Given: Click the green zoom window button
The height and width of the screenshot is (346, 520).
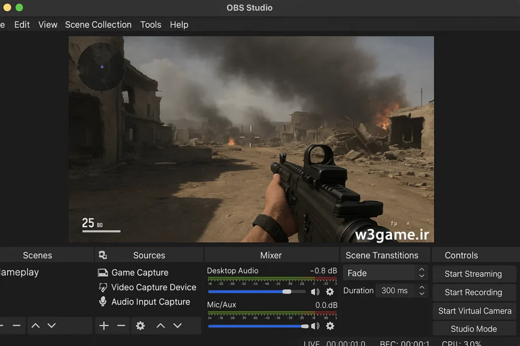Looking at the screenshot, I should click(x=19, y=7).
